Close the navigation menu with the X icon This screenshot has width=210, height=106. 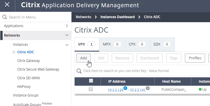coord(7,5)
